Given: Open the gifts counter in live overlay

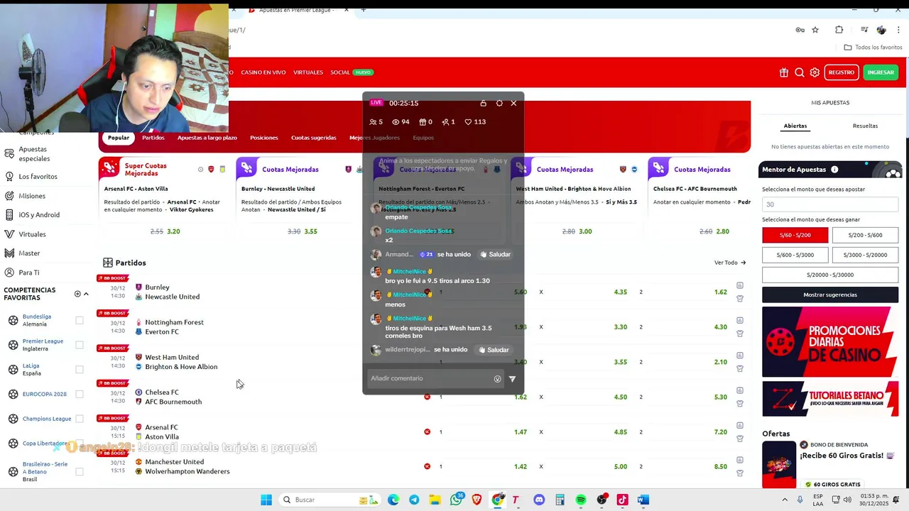Looking at the screenshot, I should (425, 121).
